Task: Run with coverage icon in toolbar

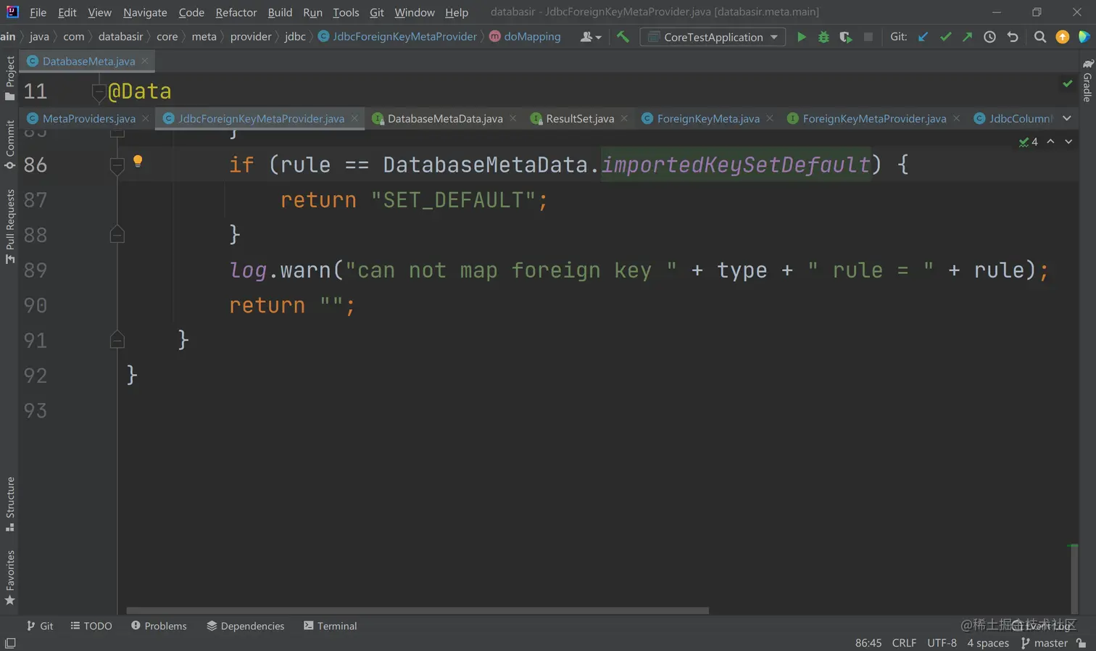Action: (x=845, y=37)
